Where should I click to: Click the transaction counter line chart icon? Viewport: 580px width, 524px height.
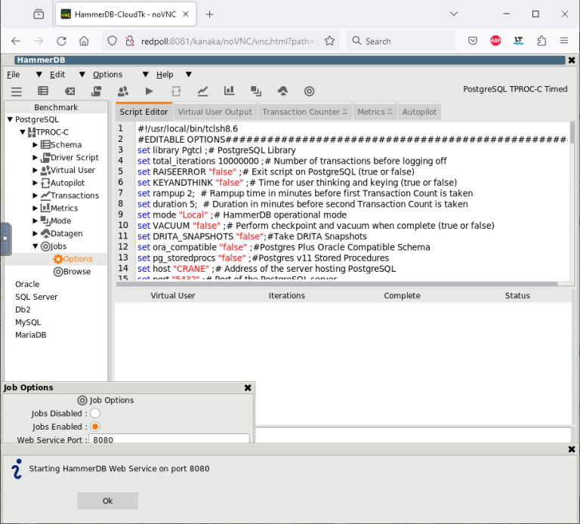[202, 91]
